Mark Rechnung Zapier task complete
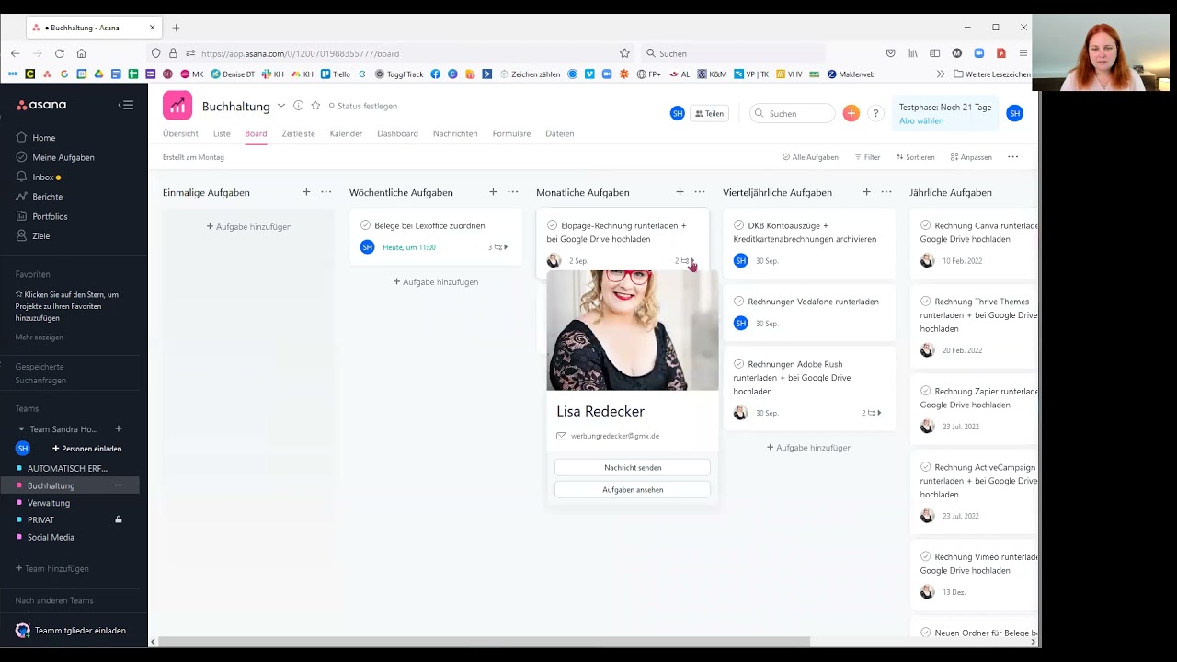This screenshot has height=662, width=1177. (x=925, y=391)
